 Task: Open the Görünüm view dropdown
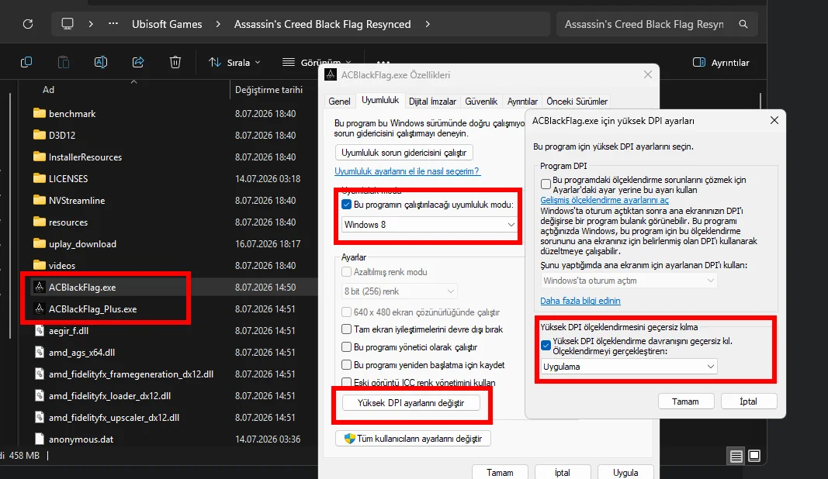(x=317, y=62)
